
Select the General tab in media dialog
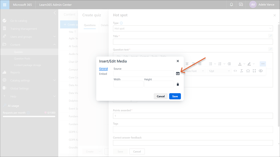[103, 69]
